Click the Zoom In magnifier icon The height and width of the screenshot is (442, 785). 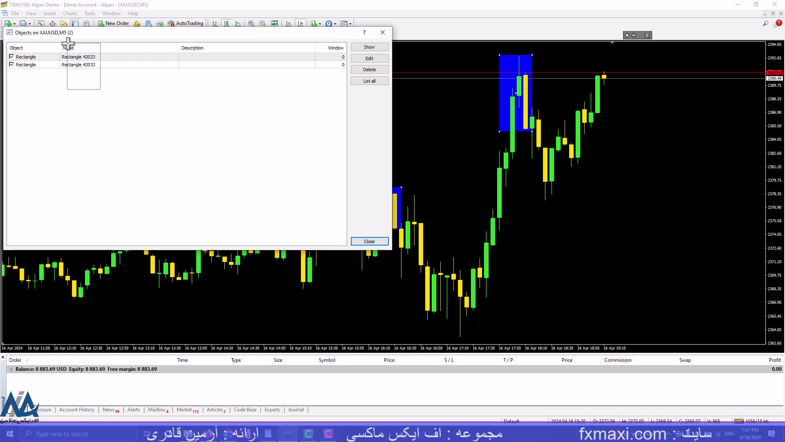click(251, 23)
